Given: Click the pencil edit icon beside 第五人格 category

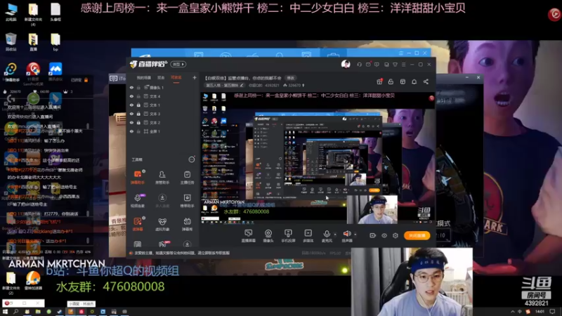Looking at the screenshot, I should [x=242, y=85].
